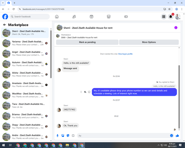Open the Brianna conversation
Screen dimensions: 185x148
tap(25, 116)
